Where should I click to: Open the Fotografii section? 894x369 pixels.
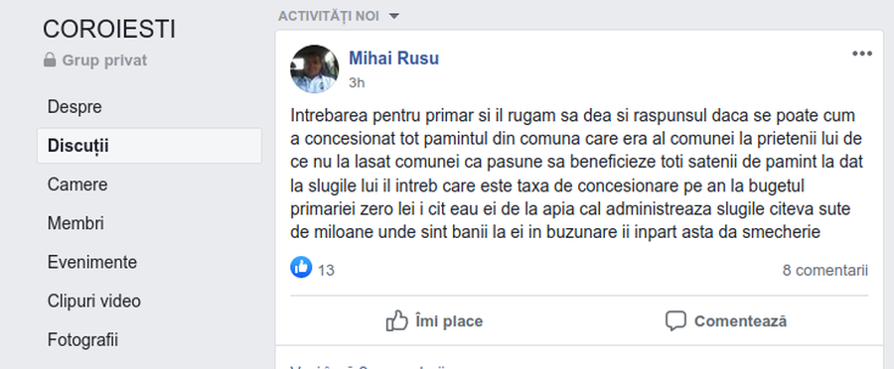click(x=82, y=340)
